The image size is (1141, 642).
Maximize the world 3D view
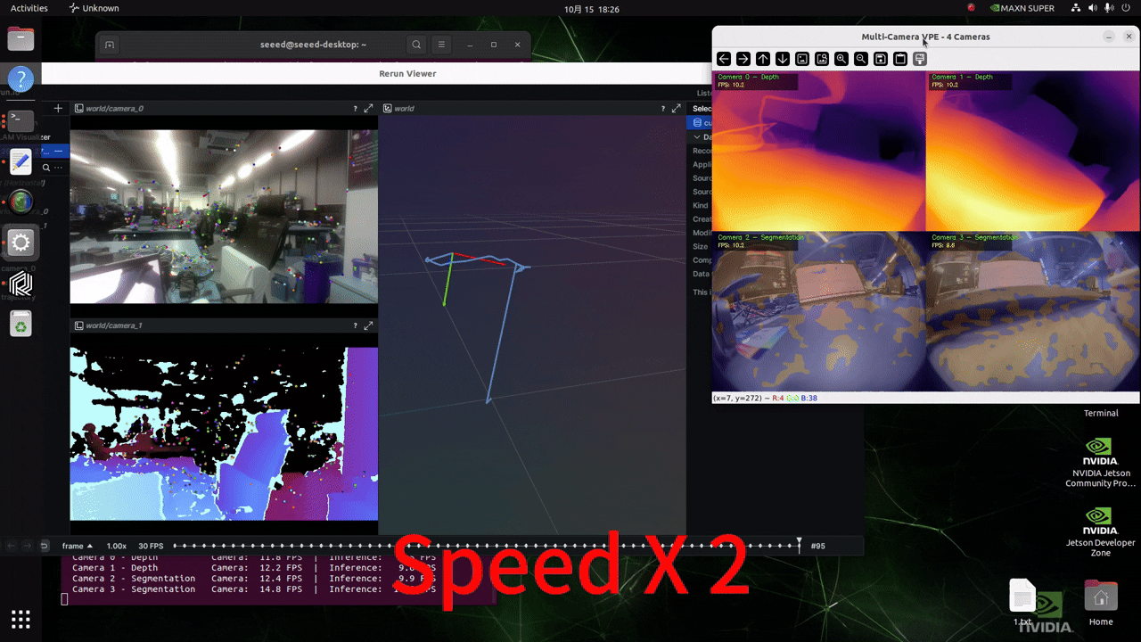pyautogui.click(x=677, y=109)
